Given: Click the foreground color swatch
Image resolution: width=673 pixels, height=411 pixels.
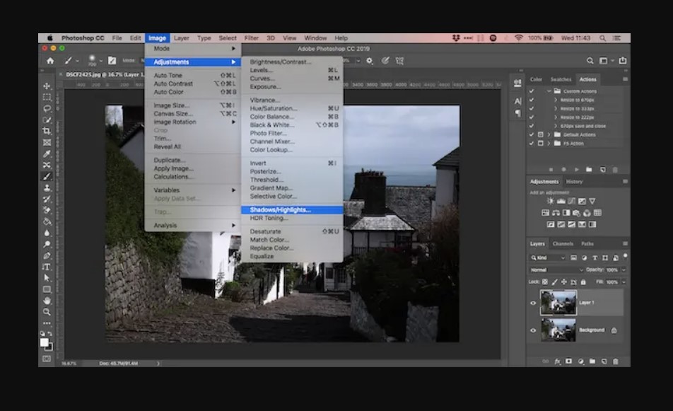Looking at the screenshot, I should click(45, 342).
